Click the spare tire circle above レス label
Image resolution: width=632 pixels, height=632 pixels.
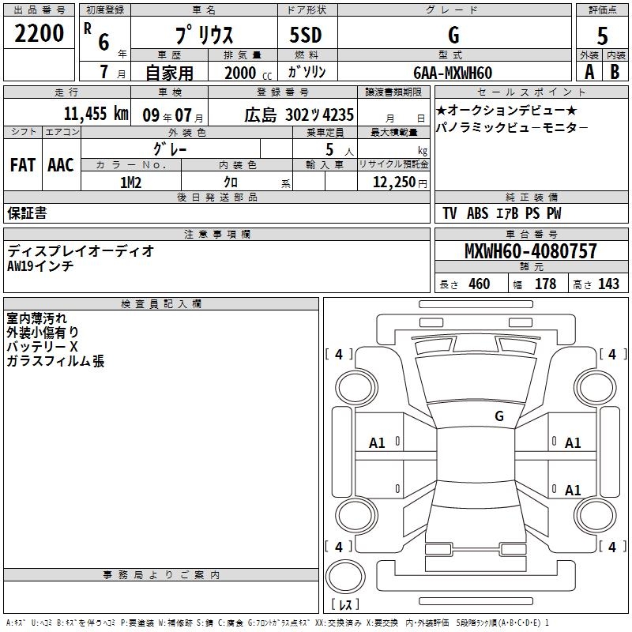(x=345, y=577)
